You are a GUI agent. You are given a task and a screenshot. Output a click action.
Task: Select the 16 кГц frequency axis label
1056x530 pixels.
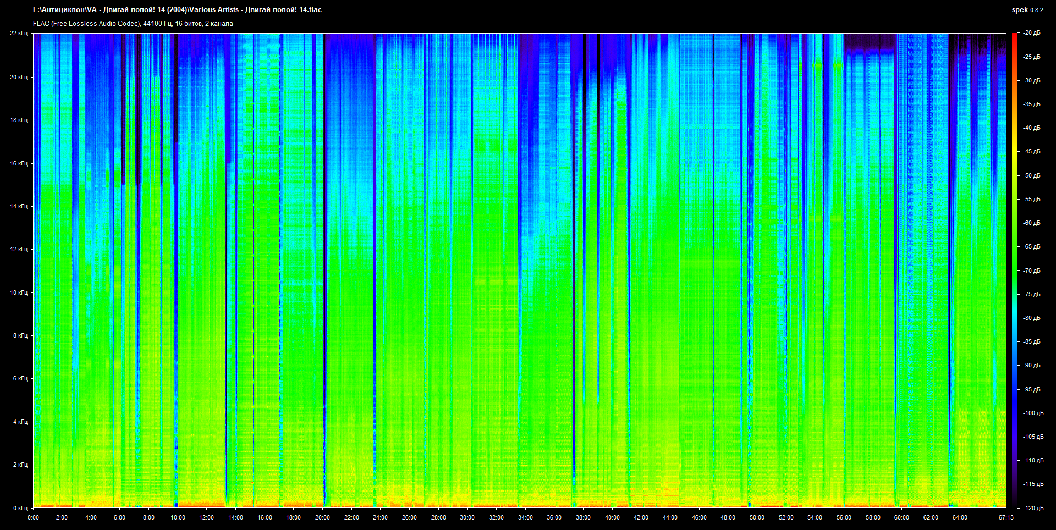pyautogui.click(x=19, y=163)
